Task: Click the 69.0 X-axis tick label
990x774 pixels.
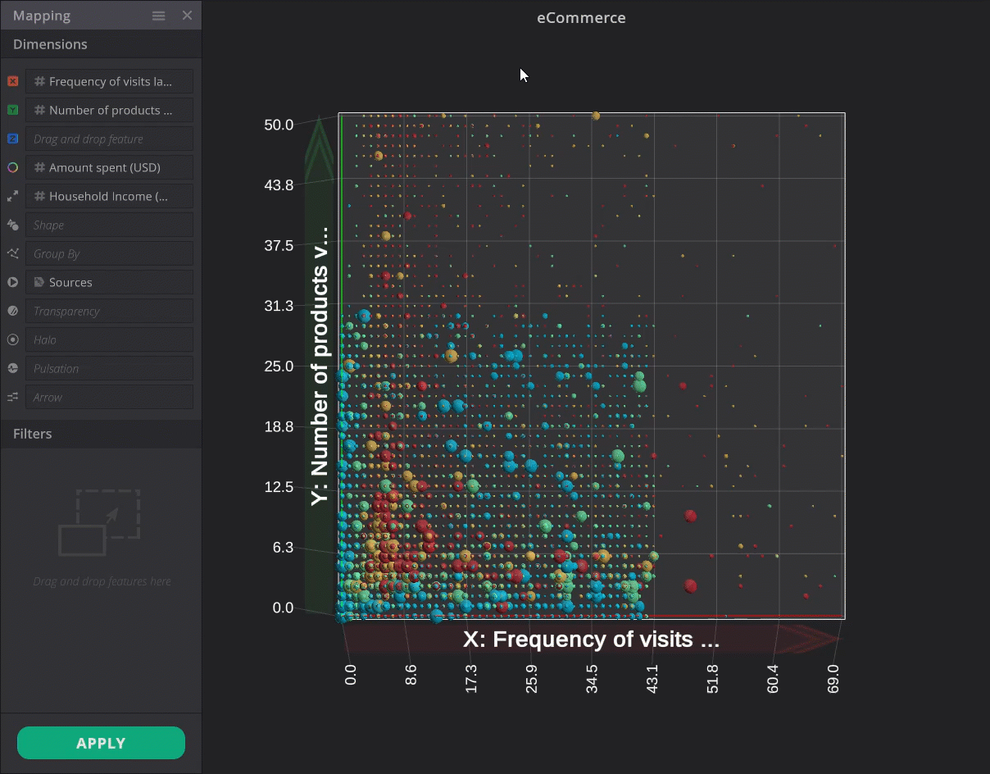Action: click(834, 679)
